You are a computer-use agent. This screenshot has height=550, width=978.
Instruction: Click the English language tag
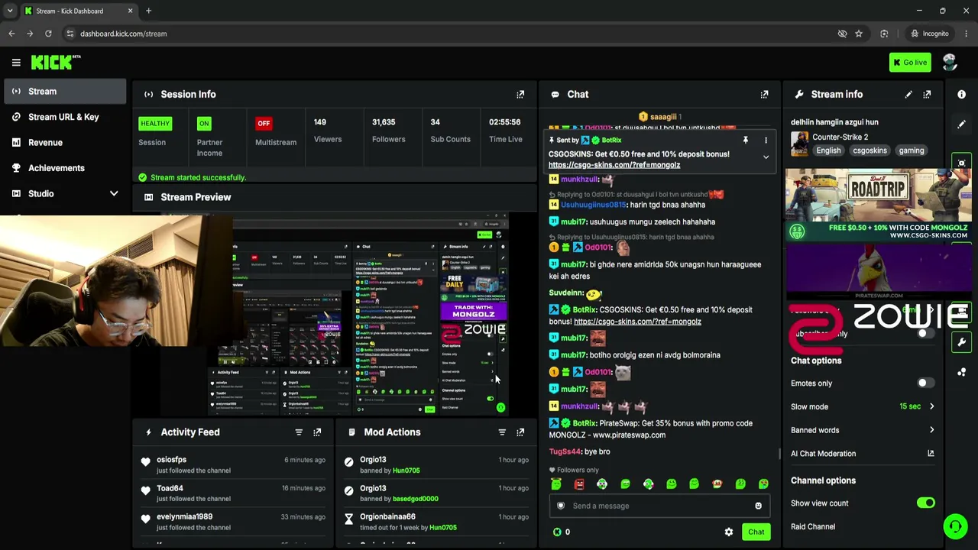(828, 150)
